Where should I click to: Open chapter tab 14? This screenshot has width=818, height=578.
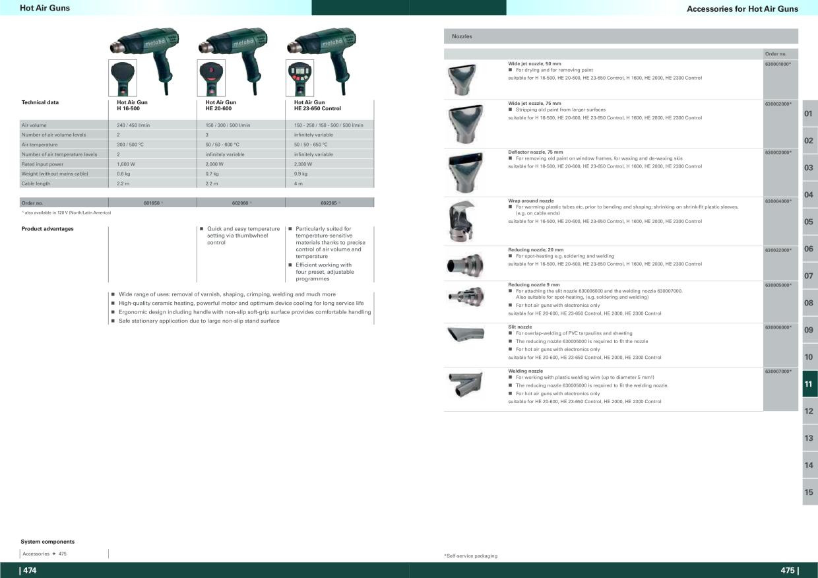(x=810, y=465)
